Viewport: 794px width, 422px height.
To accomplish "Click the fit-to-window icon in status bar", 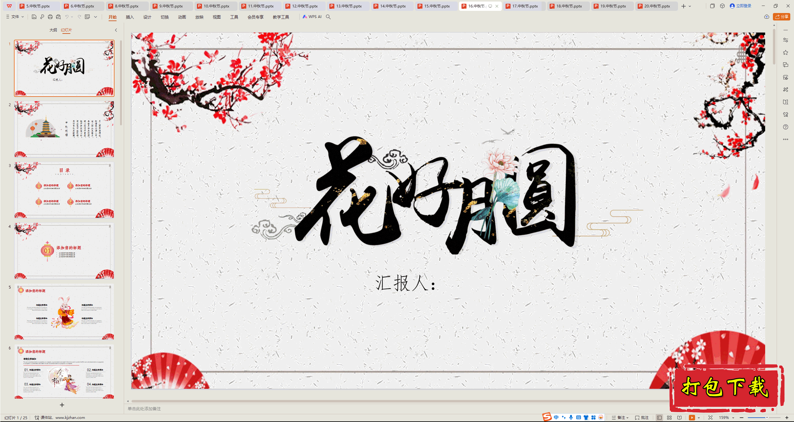I will point(711,418).
